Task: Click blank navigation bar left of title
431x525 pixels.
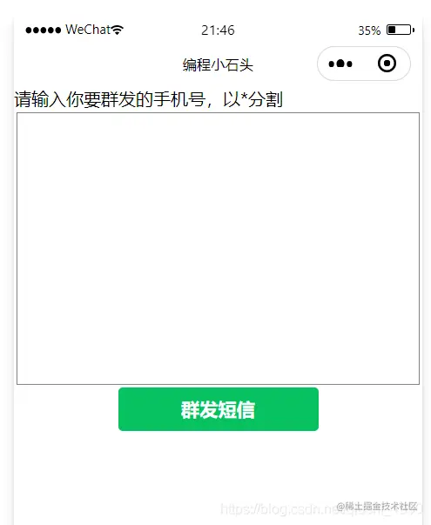Action: (98, 64)
